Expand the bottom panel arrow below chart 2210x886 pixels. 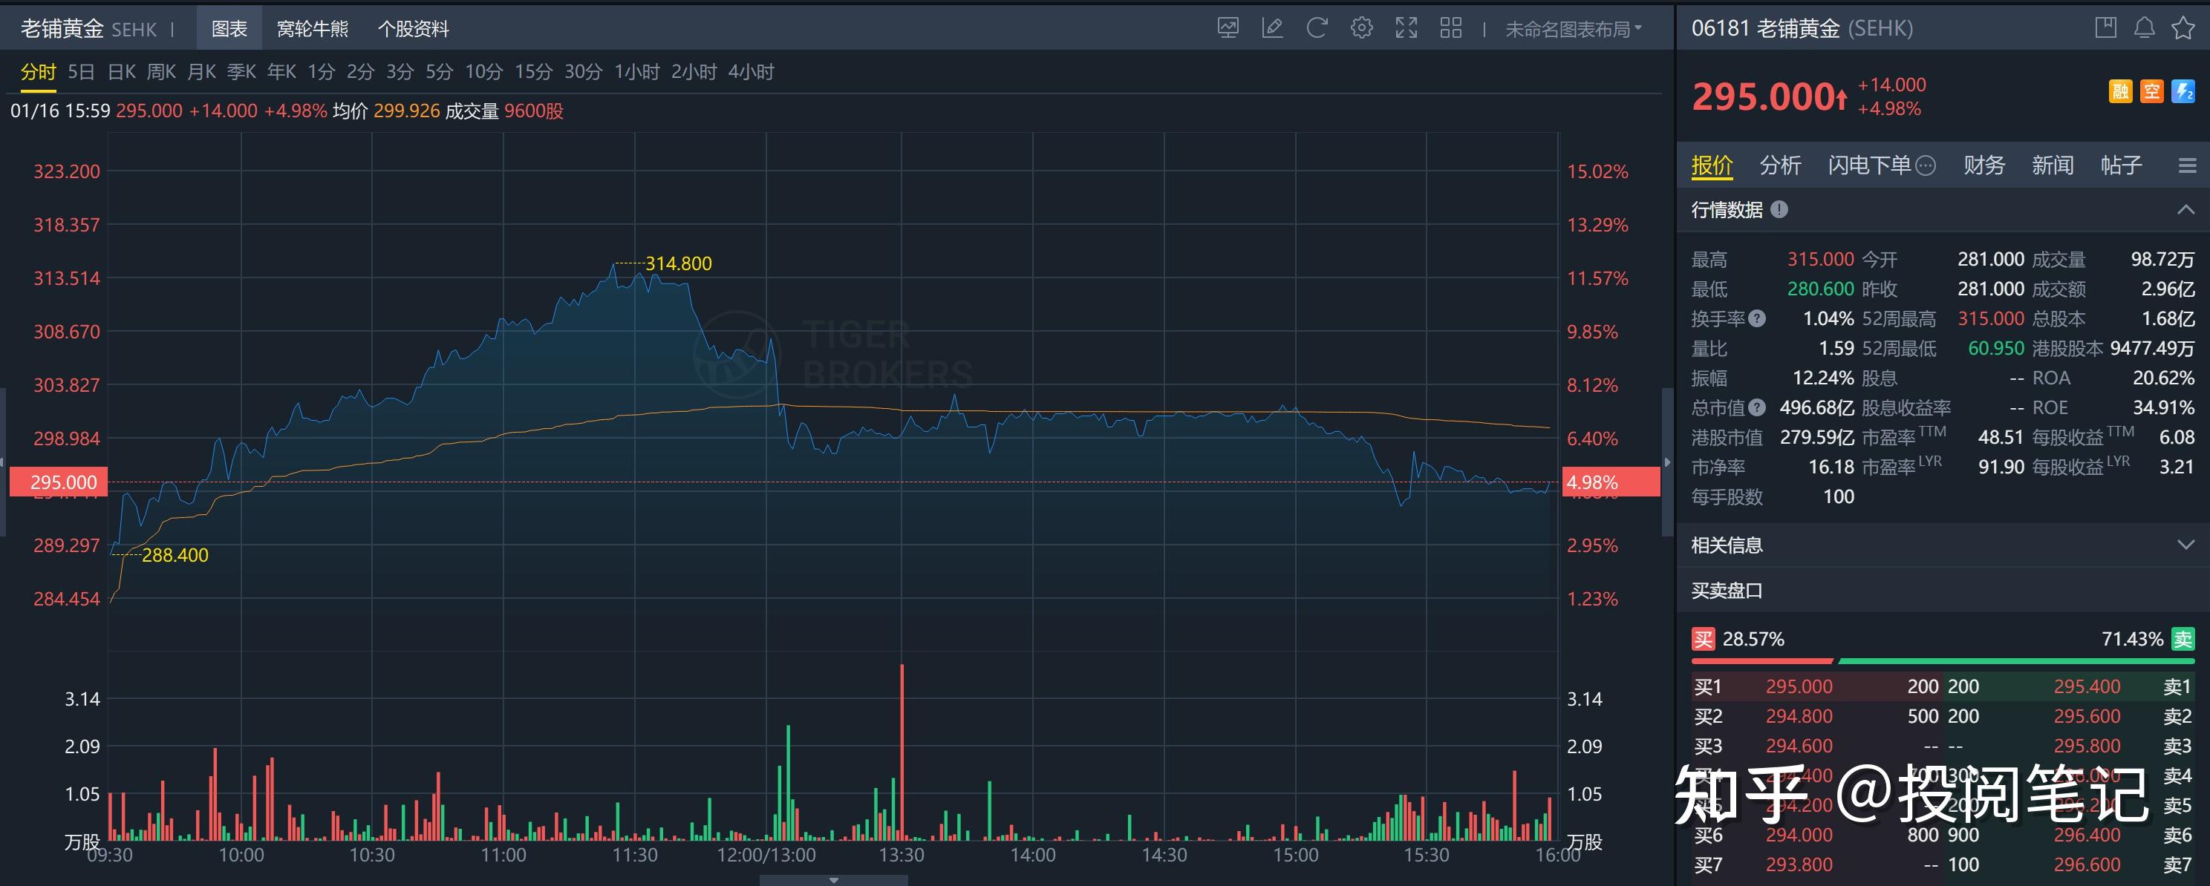(x=834, y=880)
